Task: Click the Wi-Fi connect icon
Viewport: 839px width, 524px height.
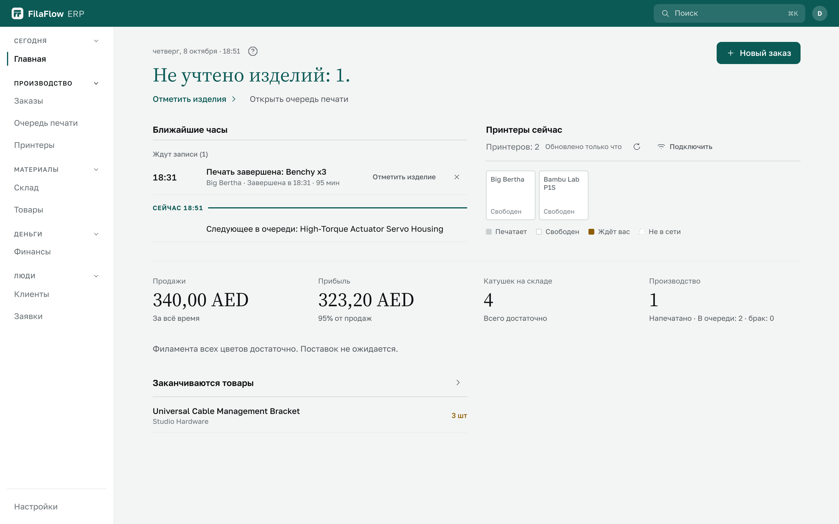Action: tap(661, 147)
